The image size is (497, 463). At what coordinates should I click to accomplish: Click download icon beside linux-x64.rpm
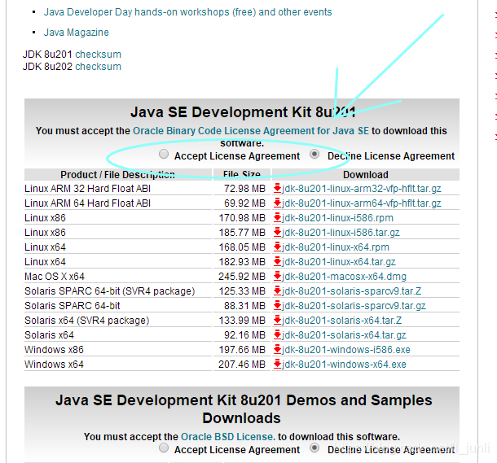tap(277, 247)
